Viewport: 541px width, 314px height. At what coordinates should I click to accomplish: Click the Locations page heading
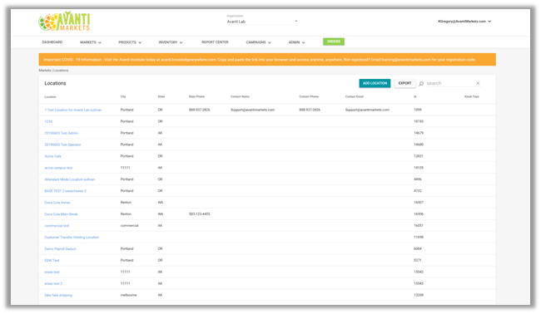pyautogui.click(x=55, y=83)
